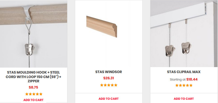Image resolution: width=218 pixels, height=103 pixels.
Task: View the STAS Windsor wooden moulding image
Action: coord(102,26)
